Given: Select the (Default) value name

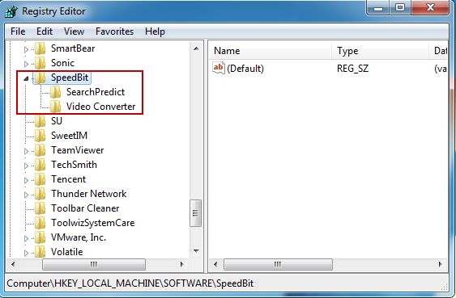Looking at the screenshot, I should (x=245, y=69).
